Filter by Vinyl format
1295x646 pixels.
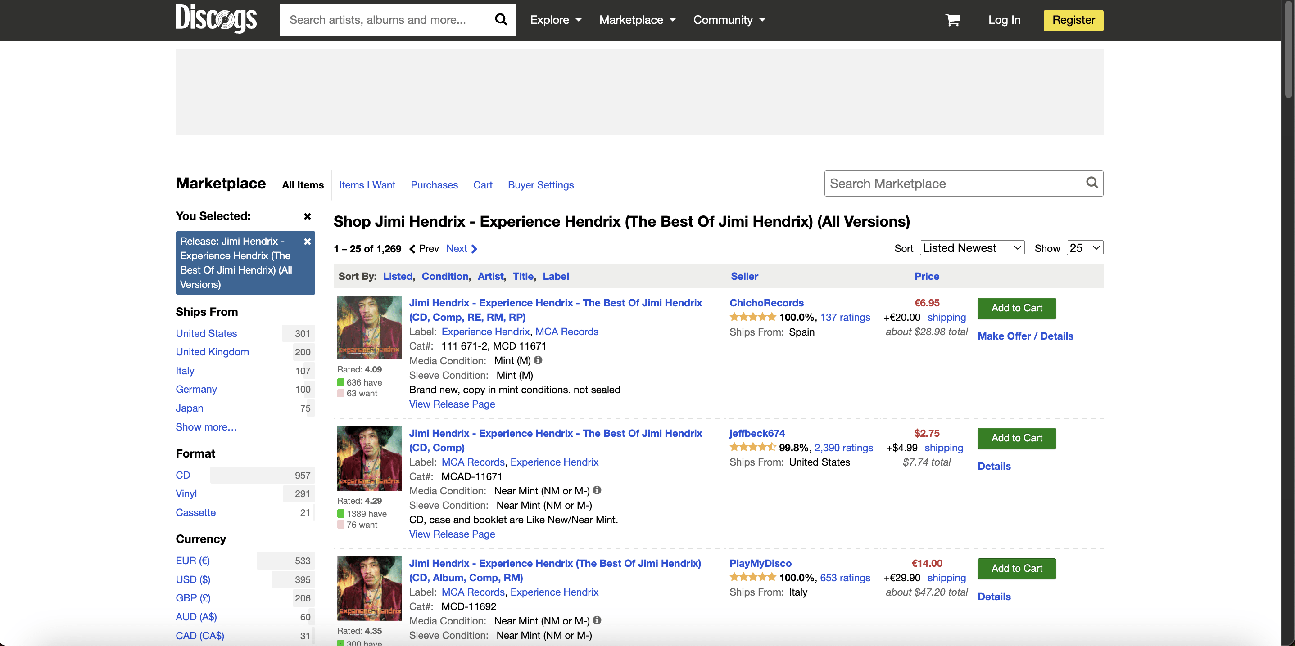tap(186, 494)
